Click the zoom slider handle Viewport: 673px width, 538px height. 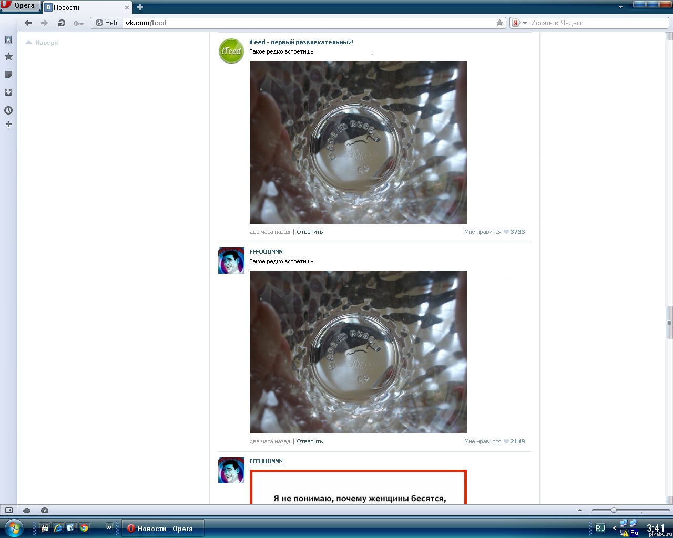614,510
